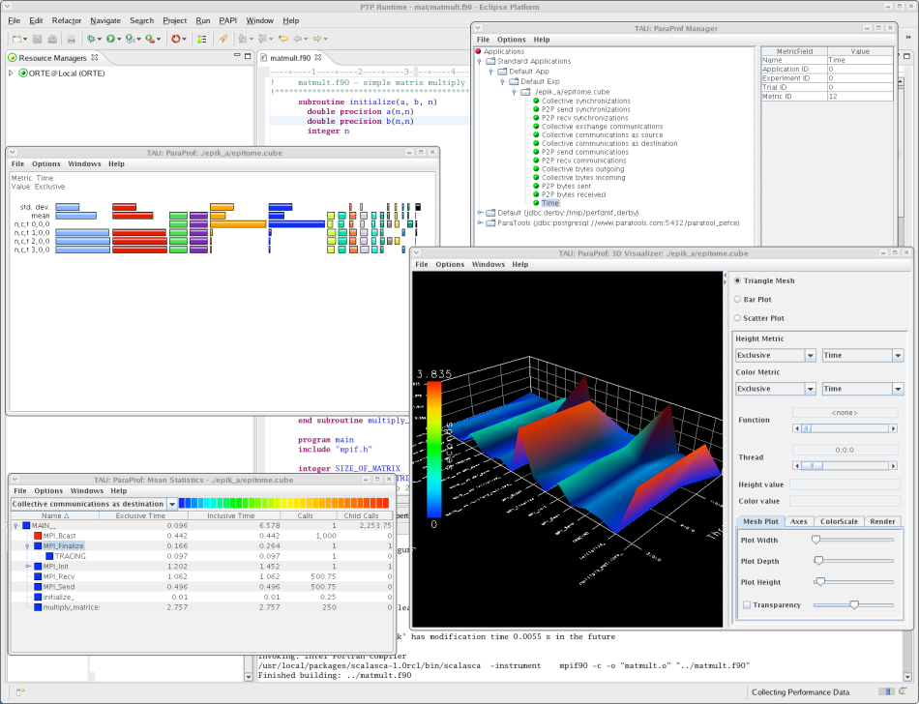Image resolution: width=919 pixels, height=704 pixels.
Task: Adjust the Plot Width slider
Action: click(x=815, y=540)
